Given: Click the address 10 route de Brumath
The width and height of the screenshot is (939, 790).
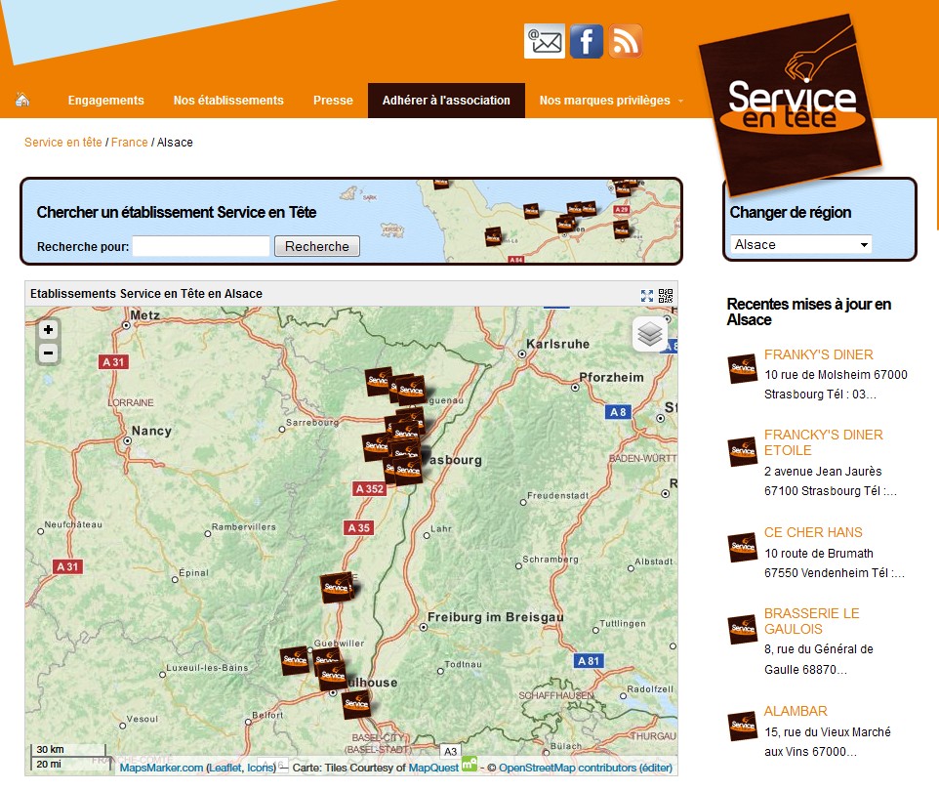Looking at the screenshot, I should tap(819, 554).
